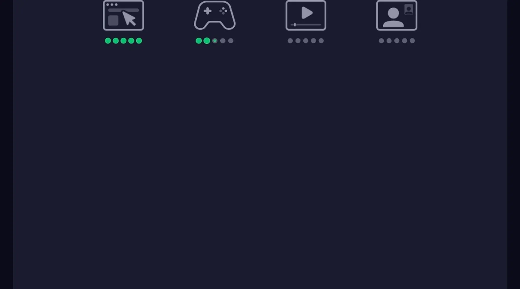This screenshot has height=289, width=520.
Task: Select the video player icon
Action: click(x=306, y=15)
